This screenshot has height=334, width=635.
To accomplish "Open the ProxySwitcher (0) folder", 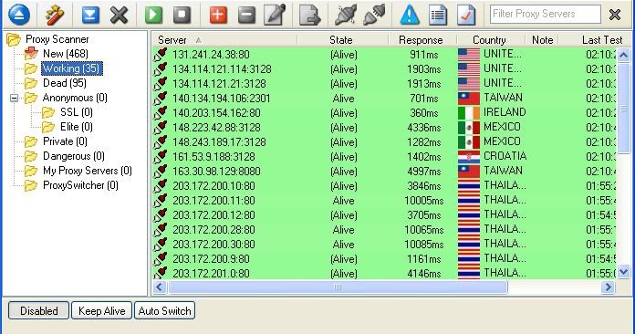I will [80, 185].
